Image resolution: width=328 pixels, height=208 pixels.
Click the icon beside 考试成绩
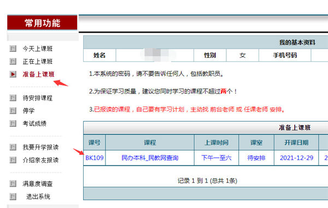(13, 123)
